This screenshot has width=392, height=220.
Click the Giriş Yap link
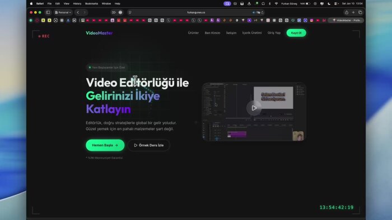274,33
